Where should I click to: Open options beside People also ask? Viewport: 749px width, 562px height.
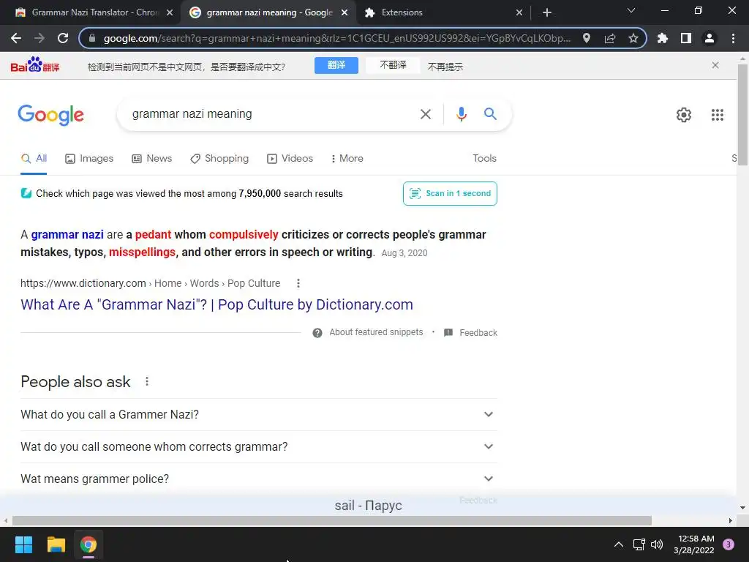pyautogui.click(x=147, y=381)
